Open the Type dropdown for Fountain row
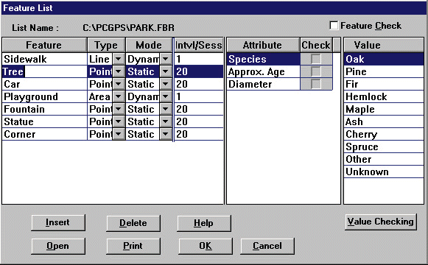428x265 pixels. coord(119,109)
